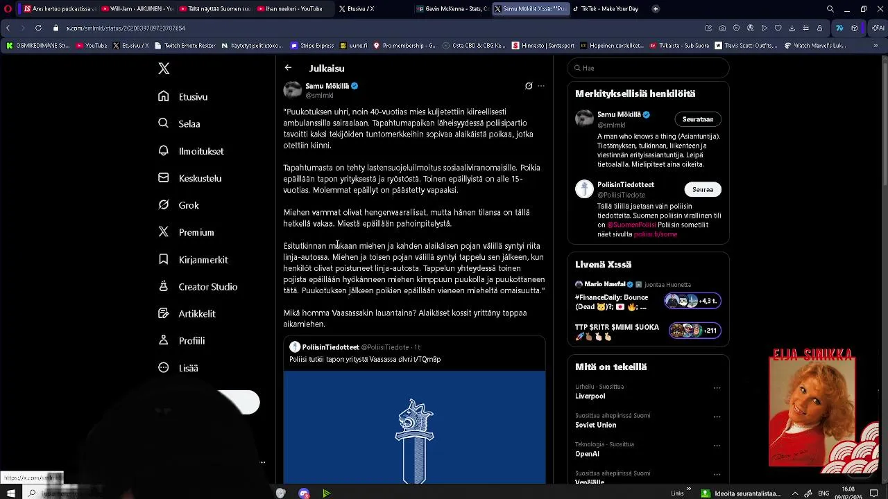Focus the Hae search field
Screen dimensions: 888x499
pyautogui.click(x=648, y=68)
